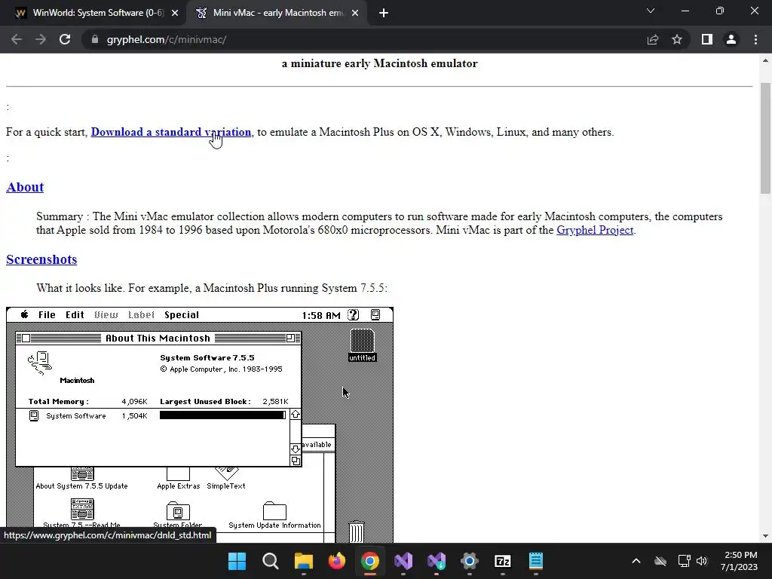Click the browser forward arrow
Viewport: 772px width, 579px height.
[41, 39]
